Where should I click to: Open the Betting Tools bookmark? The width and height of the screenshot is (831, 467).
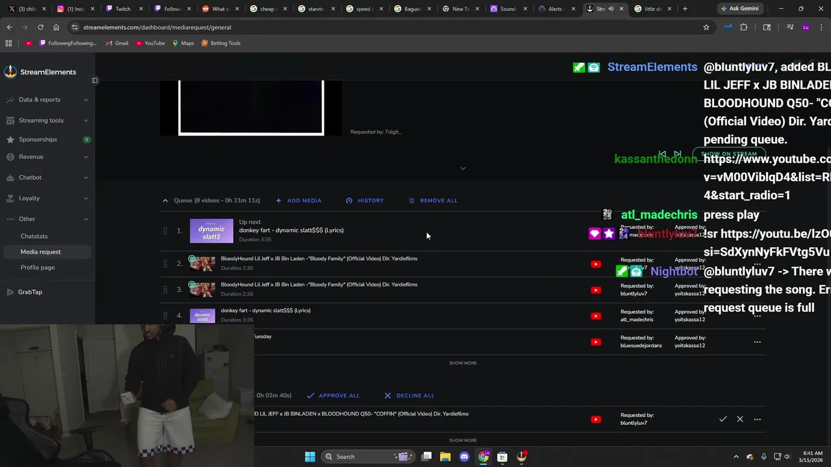tap(221, 43)
